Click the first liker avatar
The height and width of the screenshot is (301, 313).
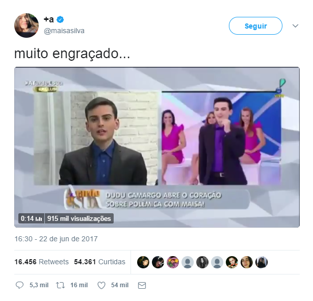tap(143, 262)
